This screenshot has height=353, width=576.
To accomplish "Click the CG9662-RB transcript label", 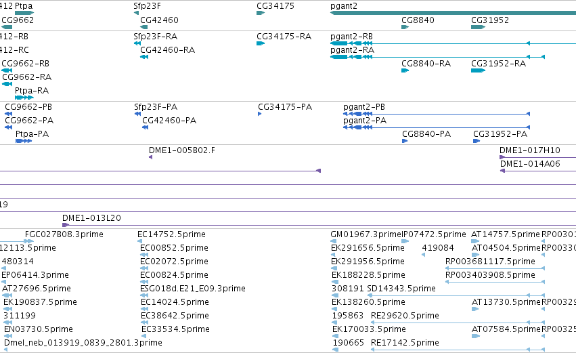I will (25, 63).
